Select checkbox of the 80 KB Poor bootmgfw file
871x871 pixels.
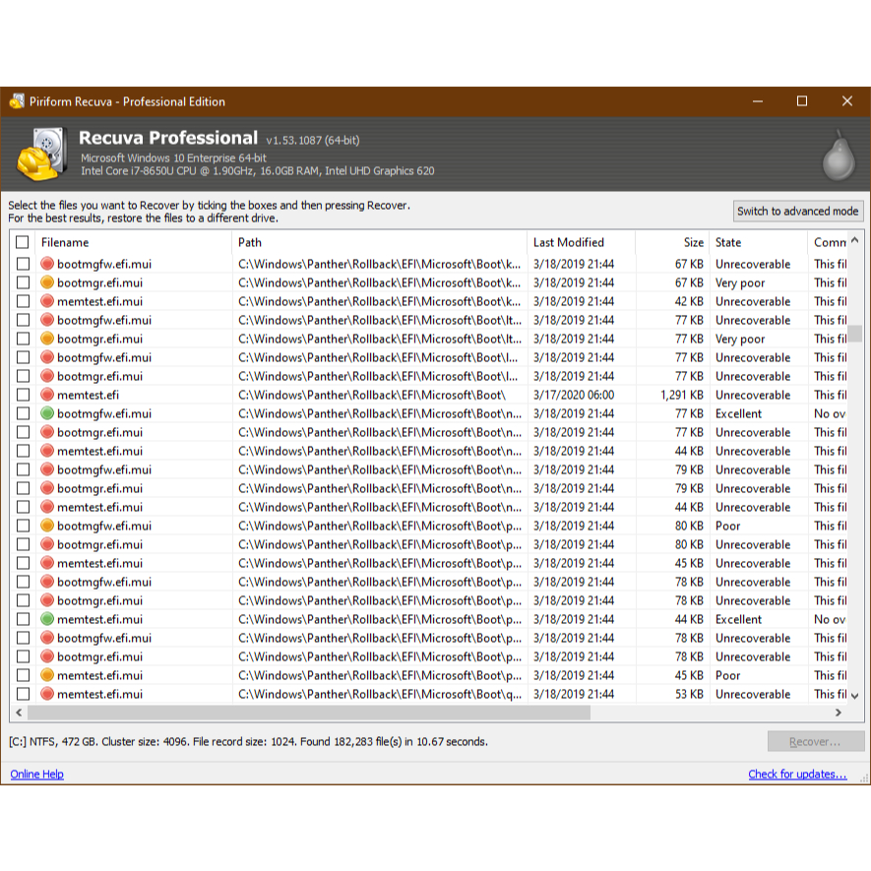click(x=23, y=526)
